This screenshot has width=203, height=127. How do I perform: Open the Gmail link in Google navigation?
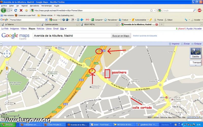[x=56, y=29]
